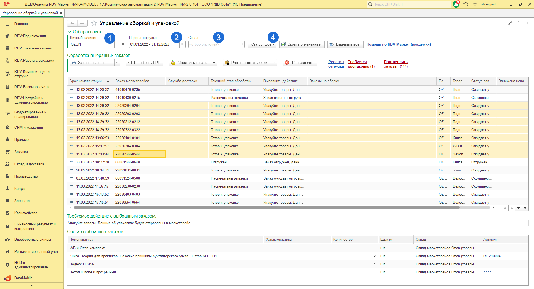Image resolution: width=534 pixels, height=289 pixels.
Task: Expand the Статус: Все dropdown
Action: tap(262, 44)
